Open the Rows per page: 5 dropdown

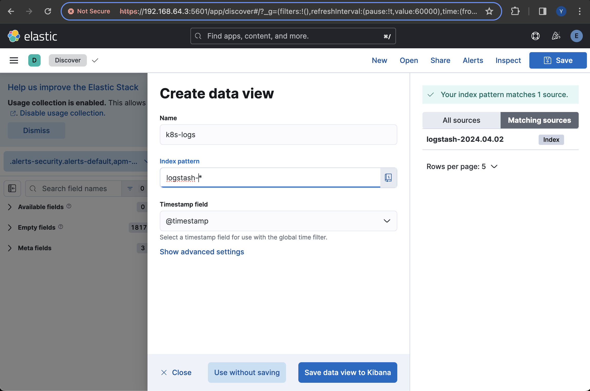(x=462, y=166)
